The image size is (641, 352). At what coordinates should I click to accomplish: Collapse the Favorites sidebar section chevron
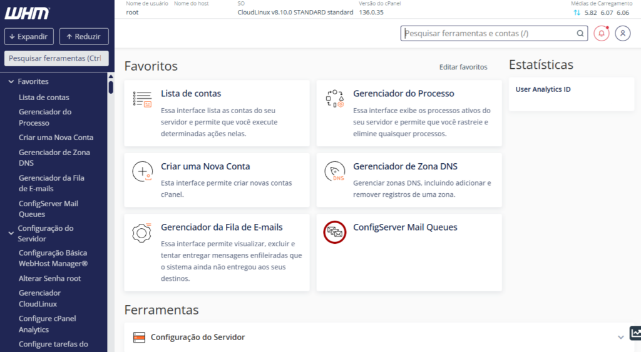pos(11,82)
